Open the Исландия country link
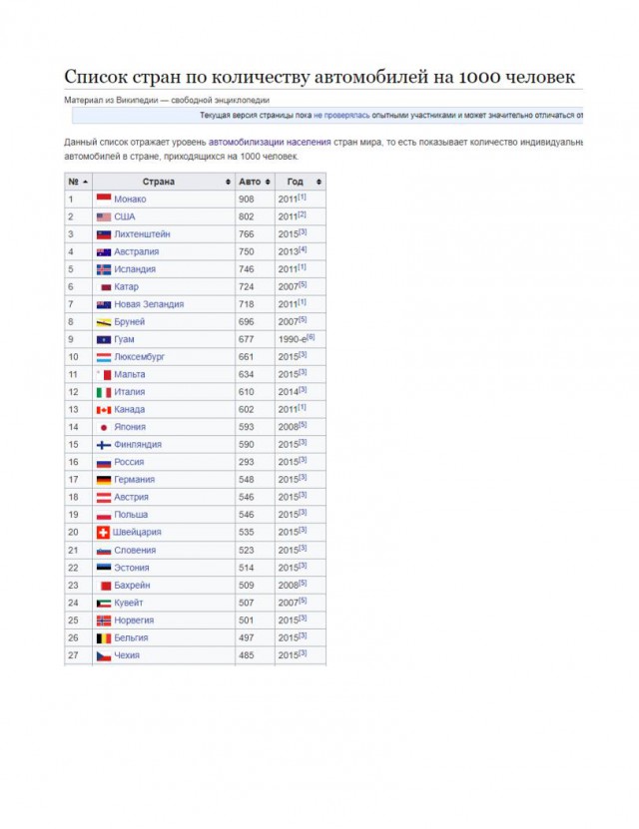Image resolution: width=639 pixels, height=829 pixels. [135, 269]
